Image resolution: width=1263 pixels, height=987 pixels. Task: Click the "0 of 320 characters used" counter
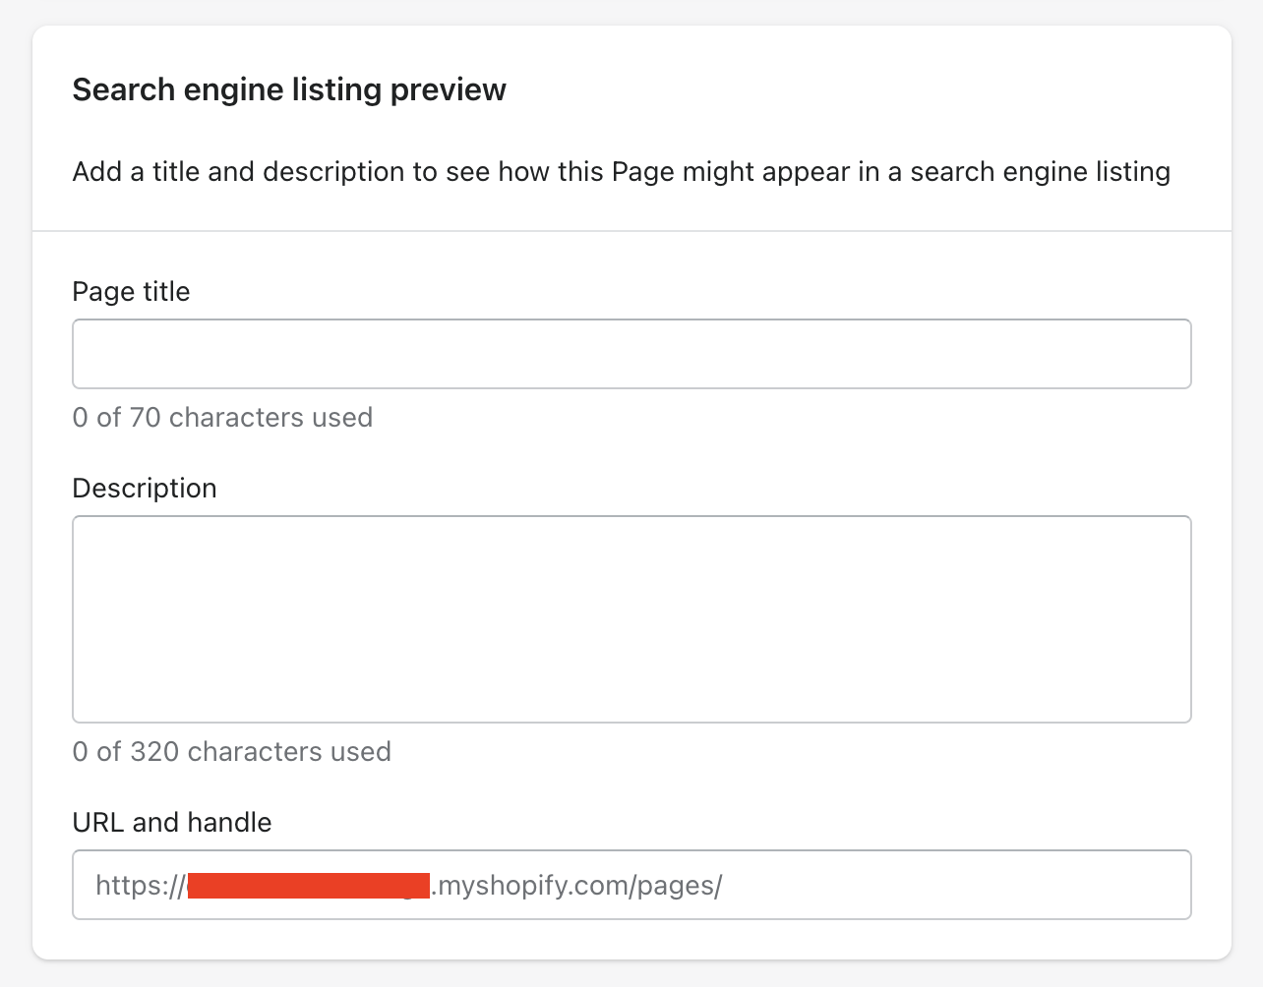point(232,752)
